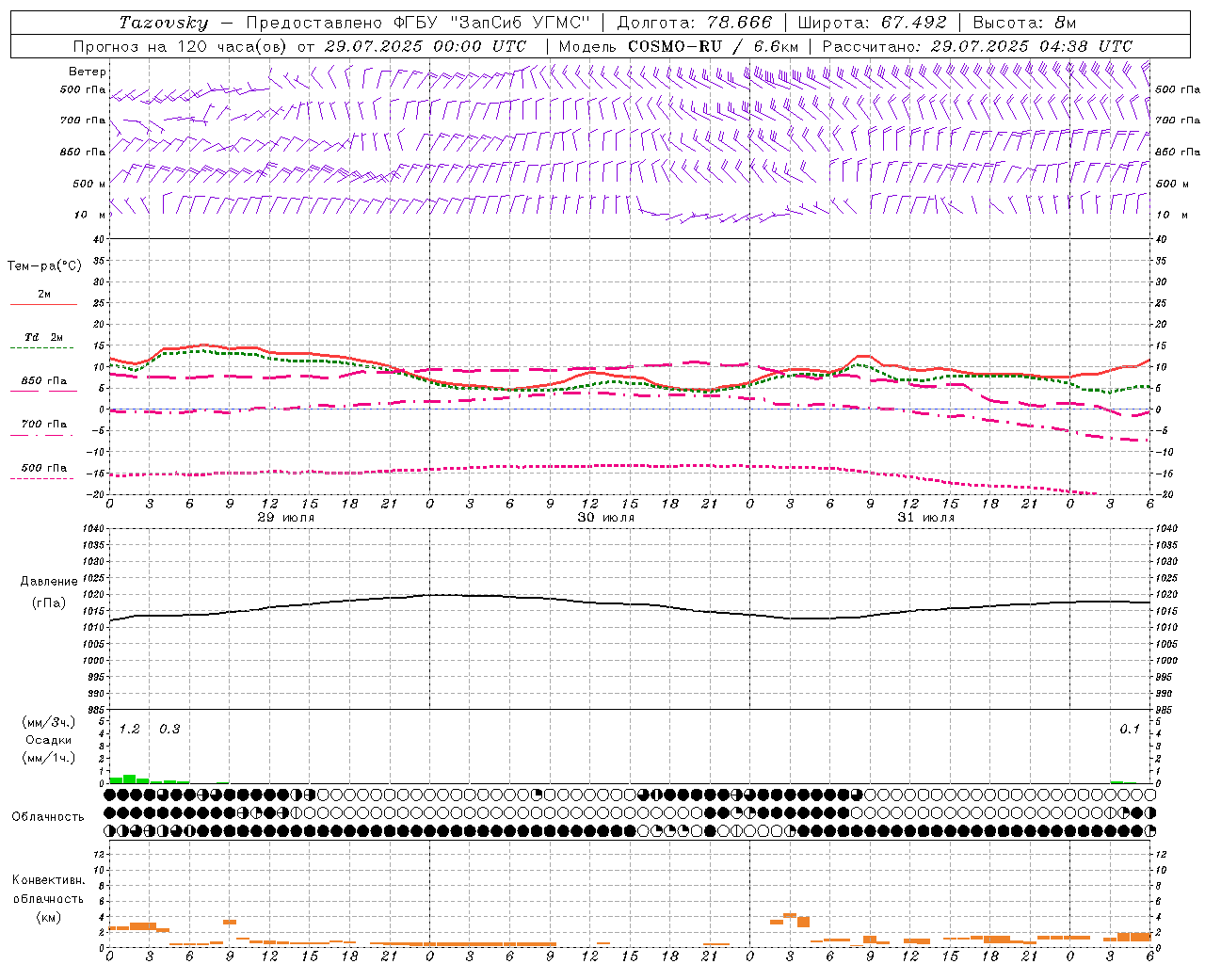This screenshot has width=1205, height=964.
Task: Click the 'Тем-ра(°C)' axis label
Action: tap(44, 266)
